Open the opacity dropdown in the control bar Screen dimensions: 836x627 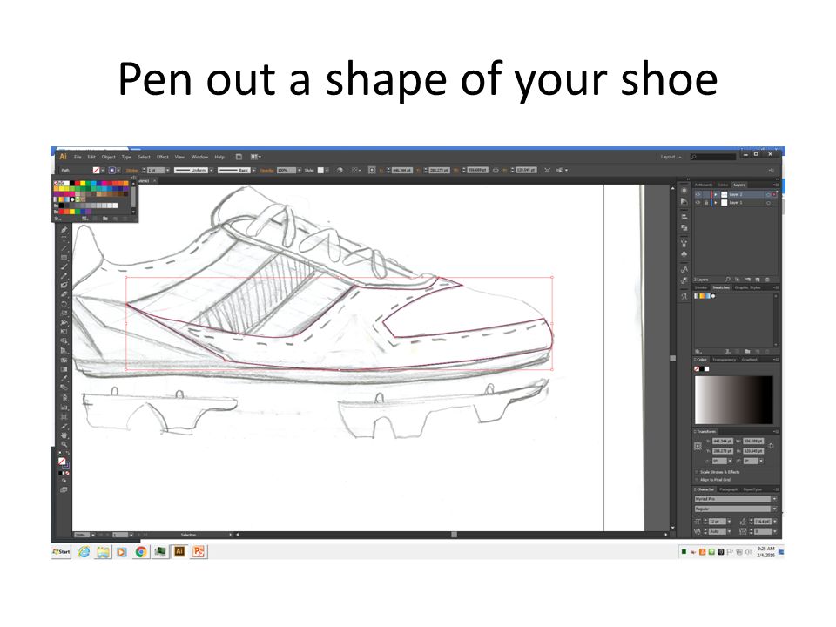[x=299, y=170]
